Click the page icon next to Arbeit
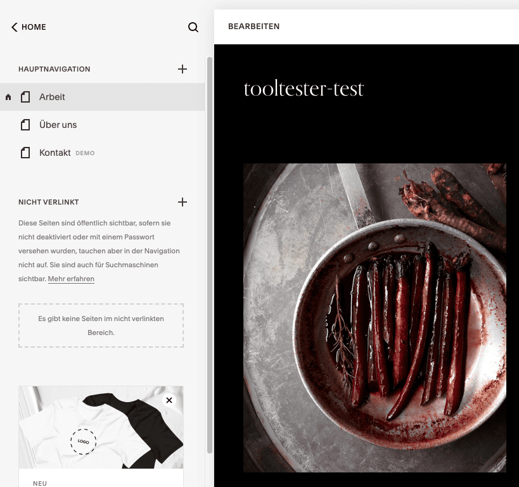The image size is (519, 487). pos(25,97)
